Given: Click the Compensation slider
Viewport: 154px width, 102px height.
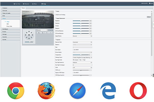Looking at the screenshot, I should [x=81, y=55].
